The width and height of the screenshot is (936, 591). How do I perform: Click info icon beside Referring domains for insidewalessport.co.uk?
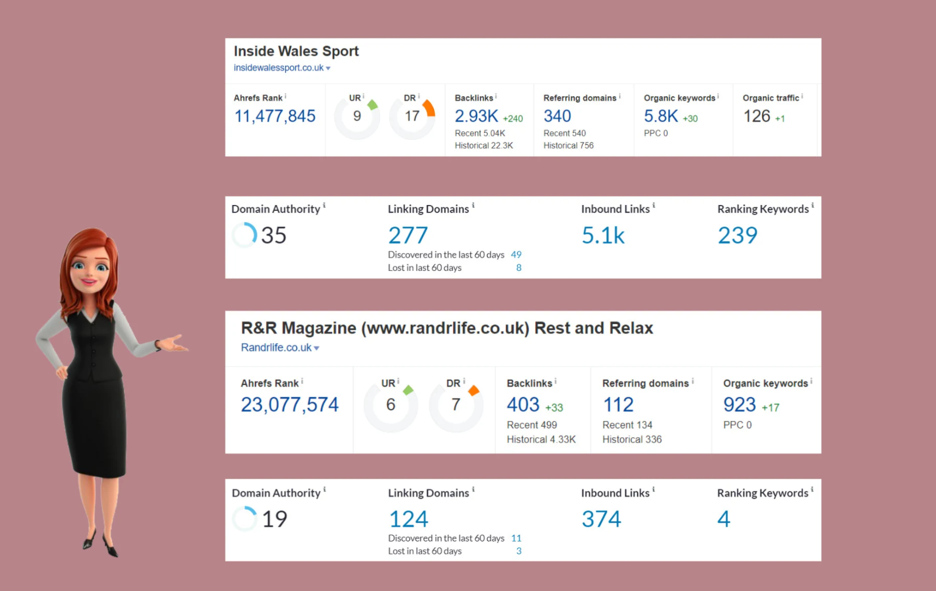tap(620, 96)
